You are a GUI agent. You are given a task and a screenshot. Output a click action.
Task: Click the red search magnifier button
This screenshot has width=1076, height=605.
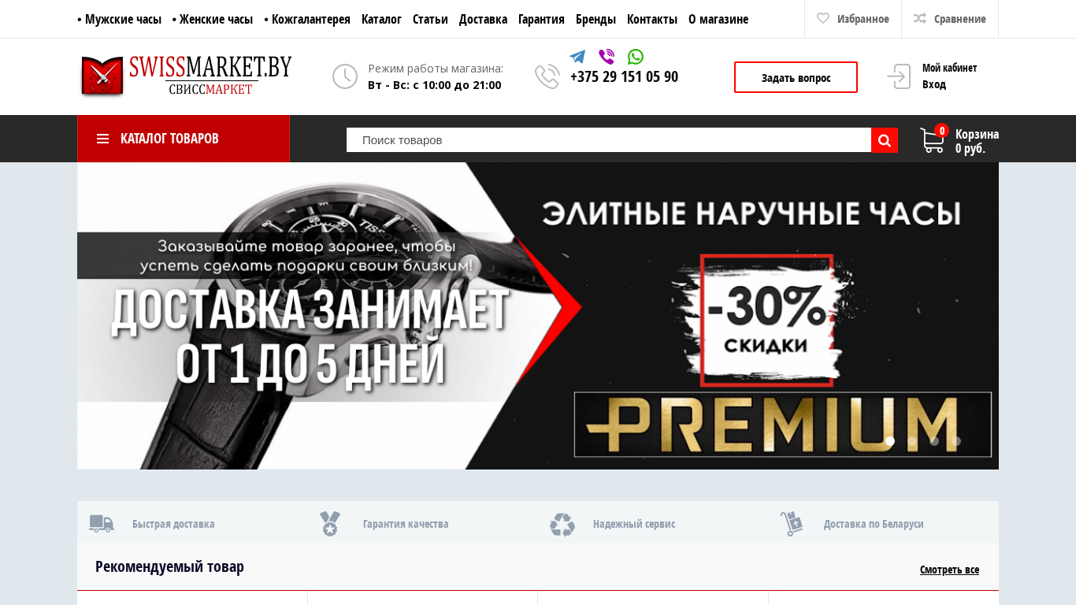pyautogui.click(x=885, y=140)
